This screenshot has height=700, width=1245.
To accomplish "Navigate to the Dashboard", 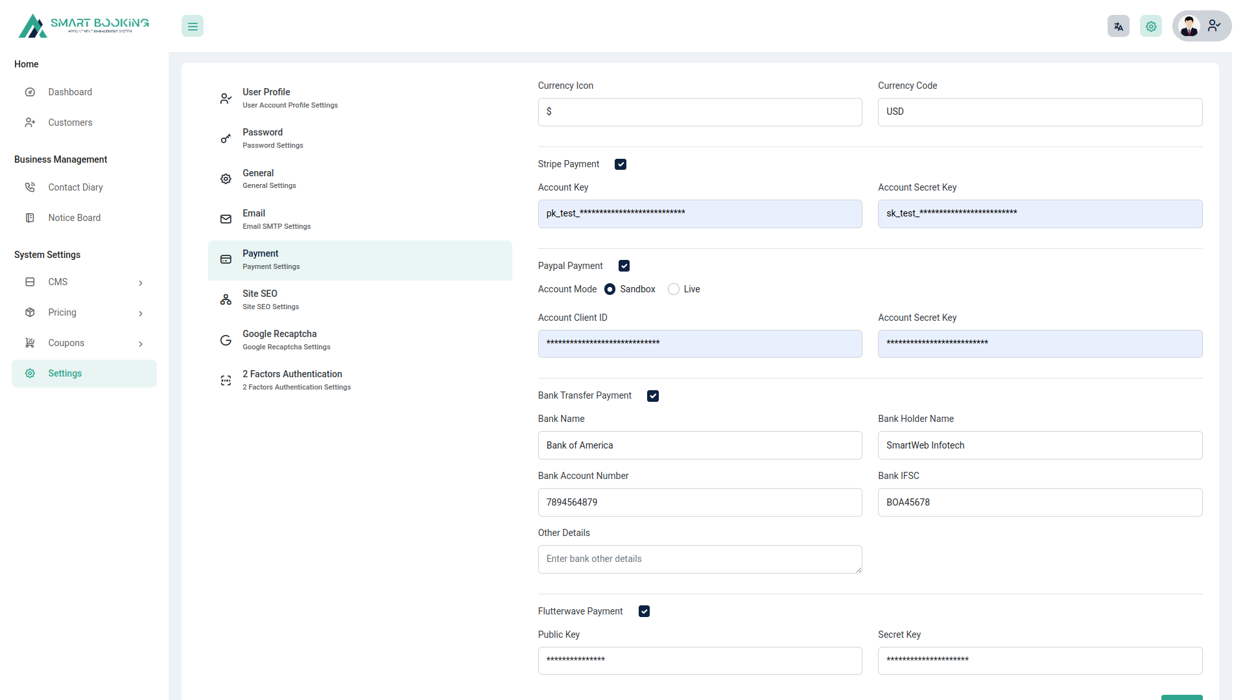I will point(70,92).
